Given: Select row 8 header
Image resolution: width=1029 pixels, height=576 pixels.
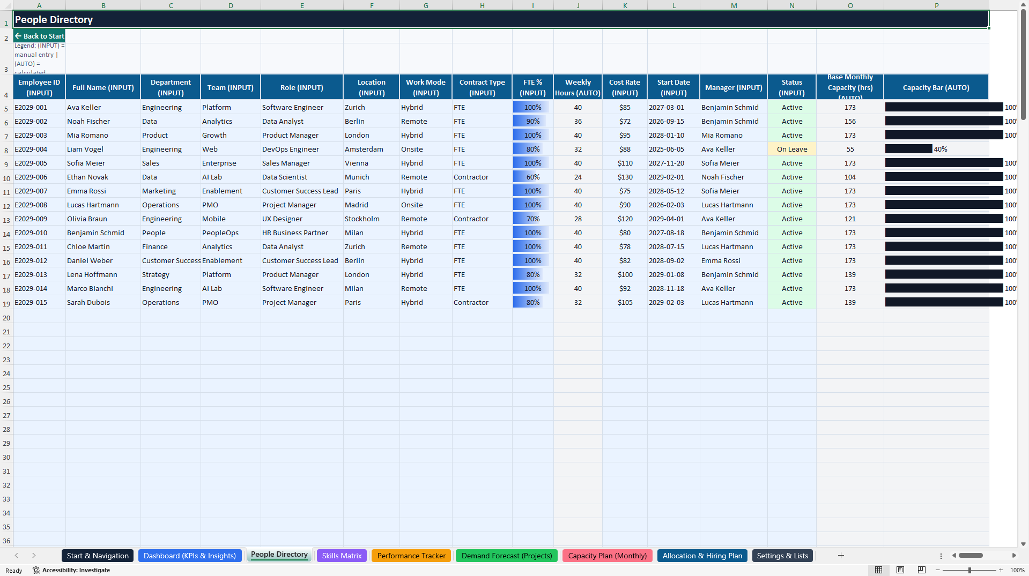Looking at the screenshot, I should (6, 149).
